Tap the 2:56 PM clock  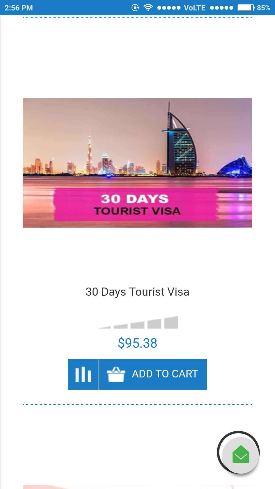tap(19, 8)
